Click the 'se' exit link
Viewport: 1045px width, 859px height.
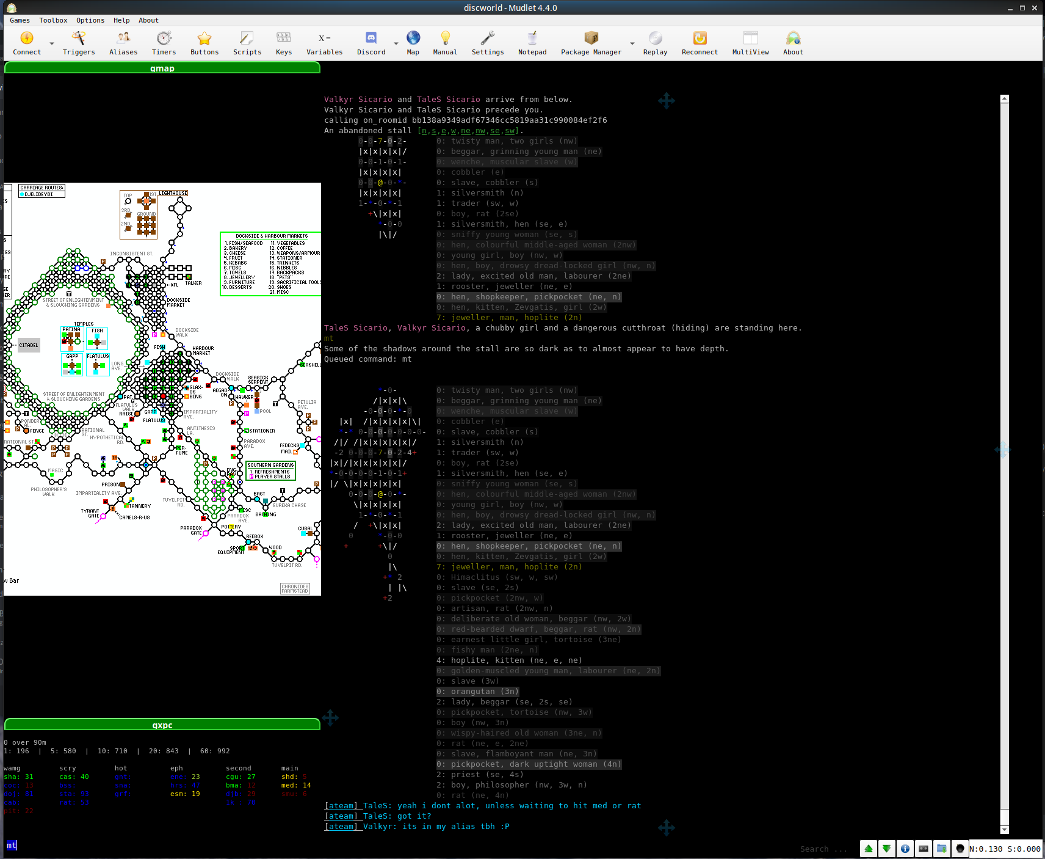click(x=495, y=131)
